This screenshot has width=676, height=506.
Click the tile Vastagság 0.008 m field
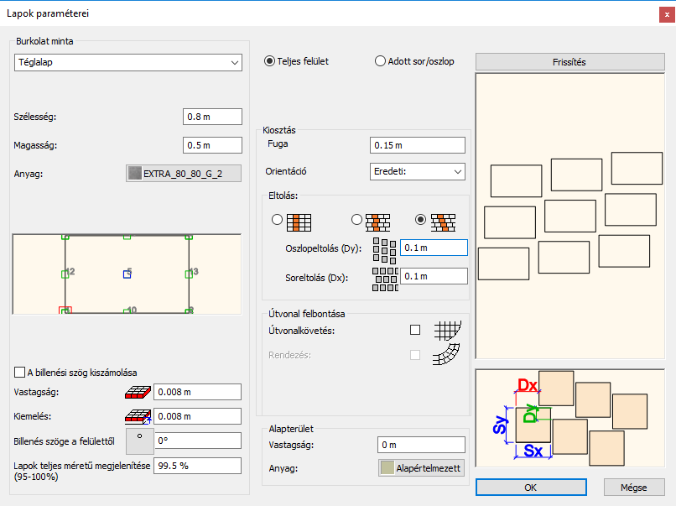tap(197, 392)
